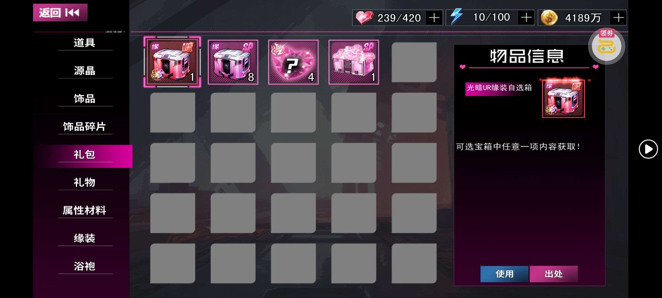Add gold coins with plus icon
Screen dimensions: 662x298
[x=618, y=18]
